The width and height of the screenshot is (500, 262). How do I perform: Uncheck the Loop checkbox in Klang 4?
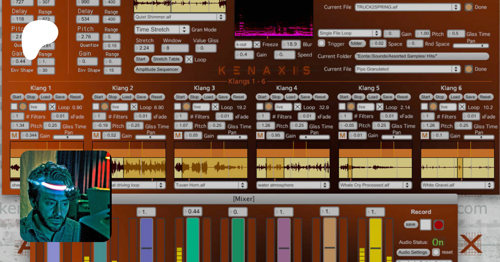(x=297, y=107)
